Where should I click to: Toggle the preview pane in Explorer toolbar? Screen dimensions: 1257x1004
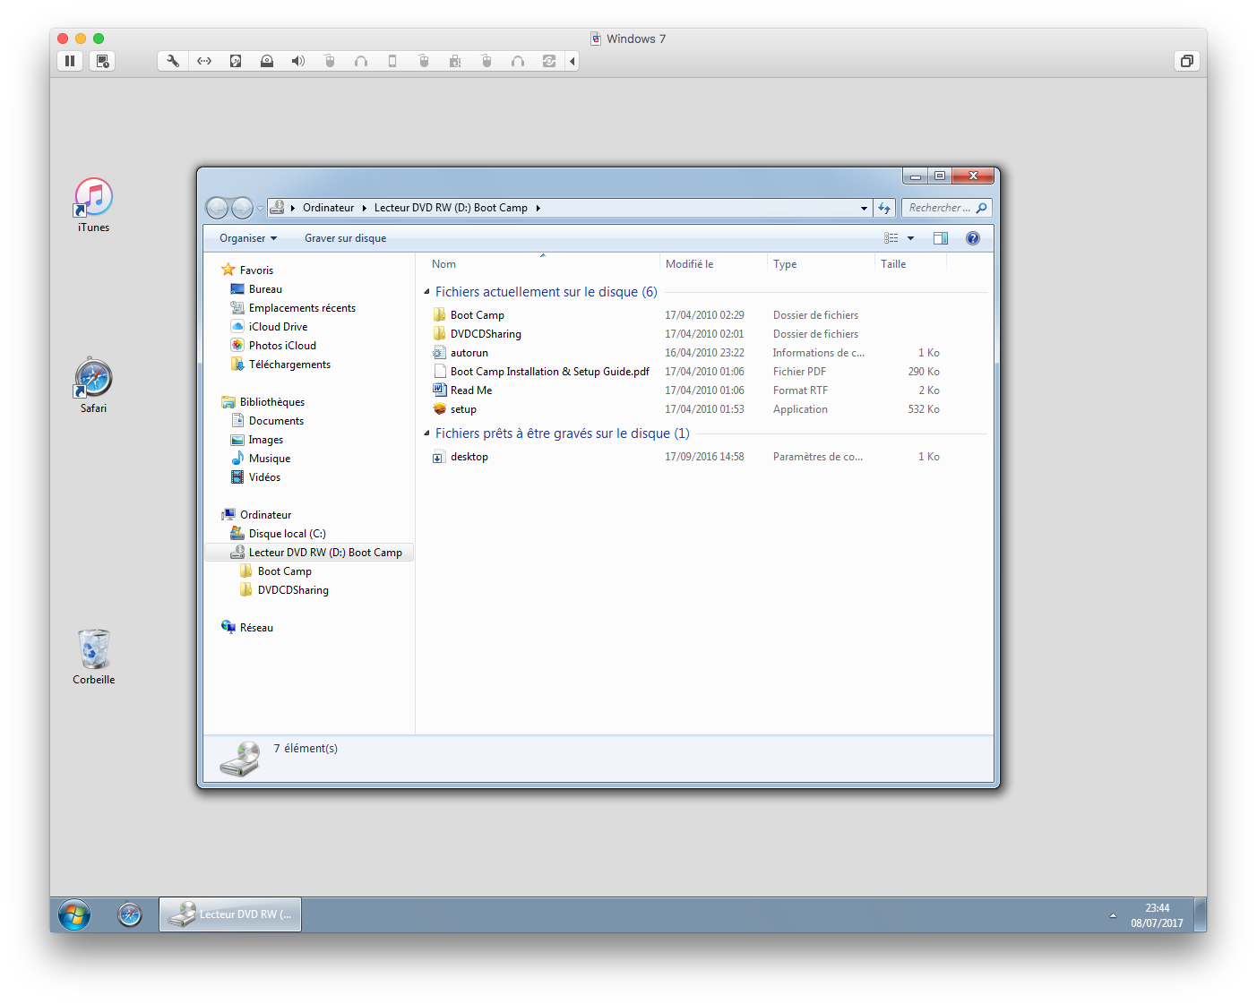941,237
